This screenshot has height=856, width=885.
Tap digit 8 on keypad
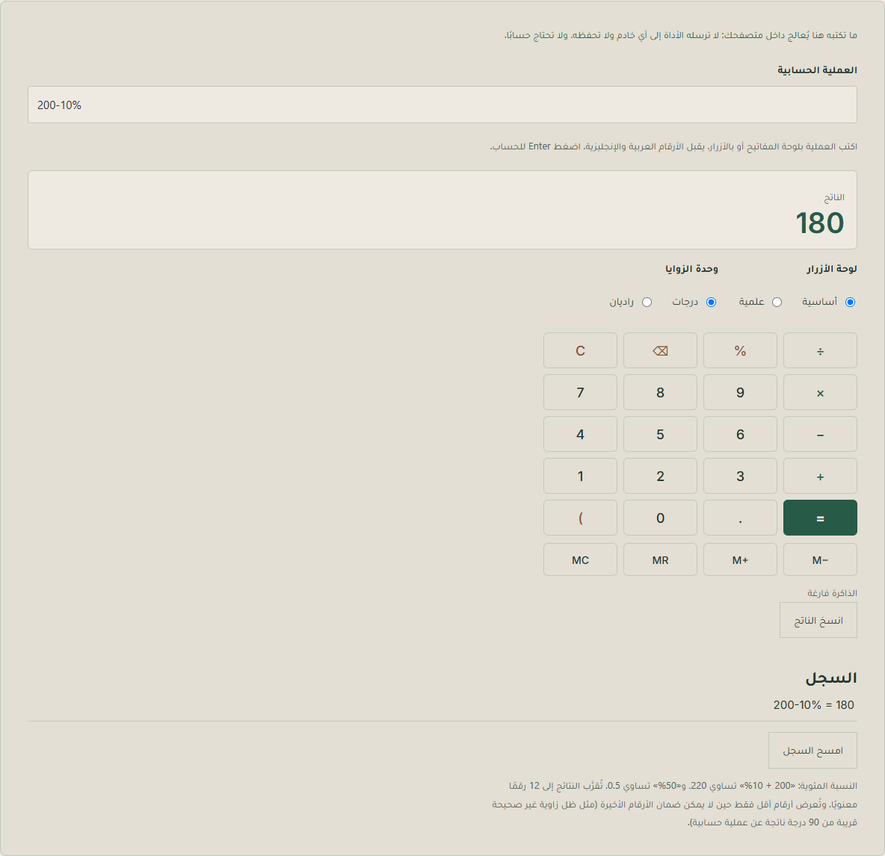click(660, 392)
